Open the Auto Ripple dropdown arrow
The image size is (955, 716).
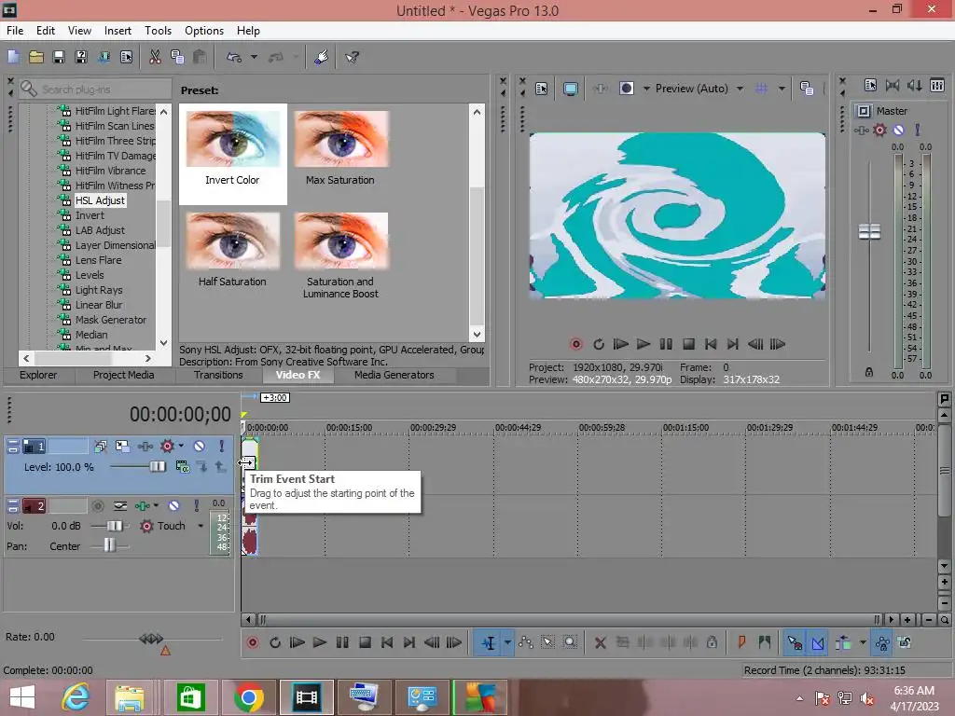863,642
